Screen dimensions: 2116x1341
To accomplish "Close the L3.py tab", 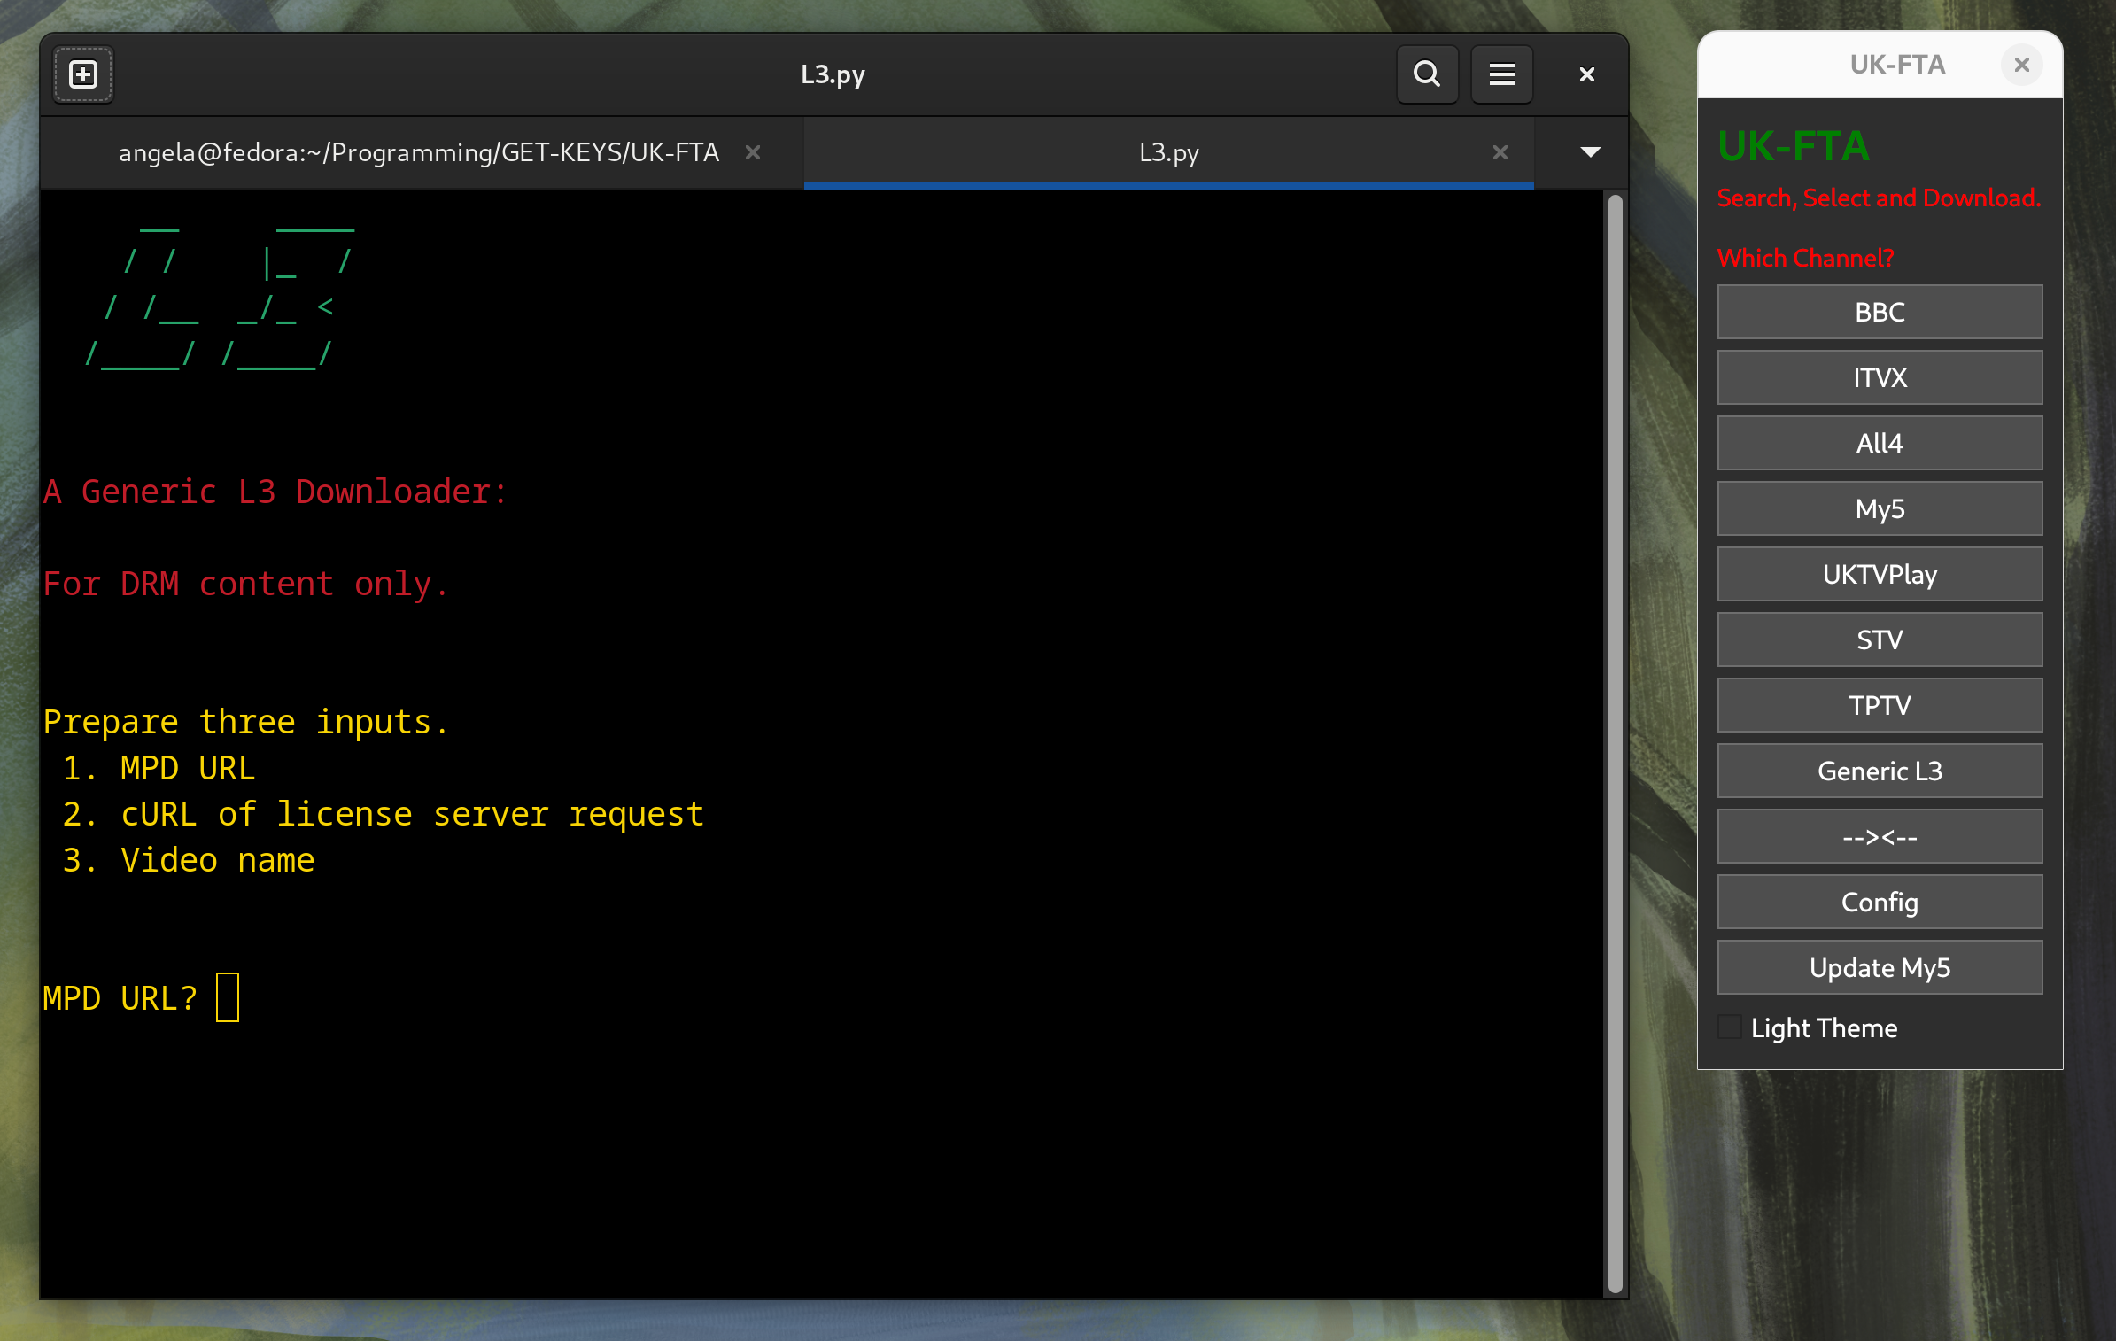I will click(x=1500, y=152).
